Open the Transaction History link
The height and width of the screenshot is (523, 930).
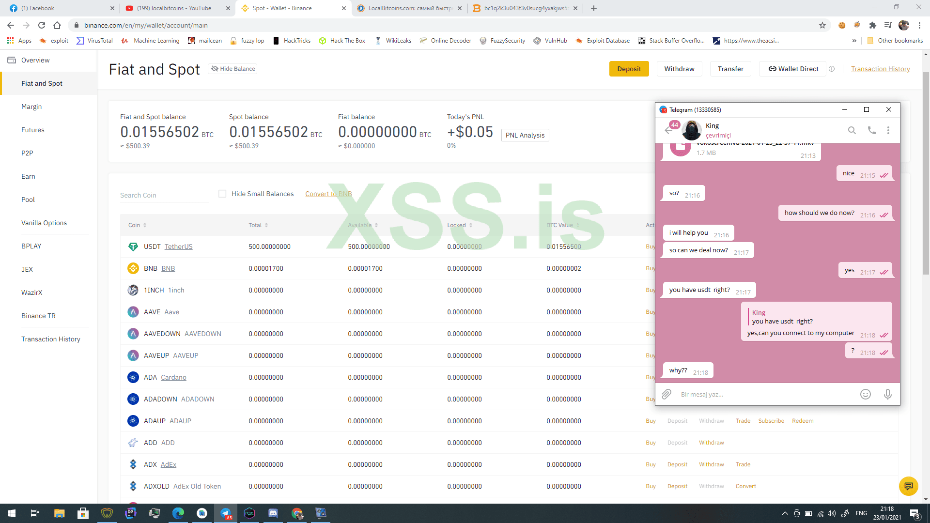(x=880, y=69)
